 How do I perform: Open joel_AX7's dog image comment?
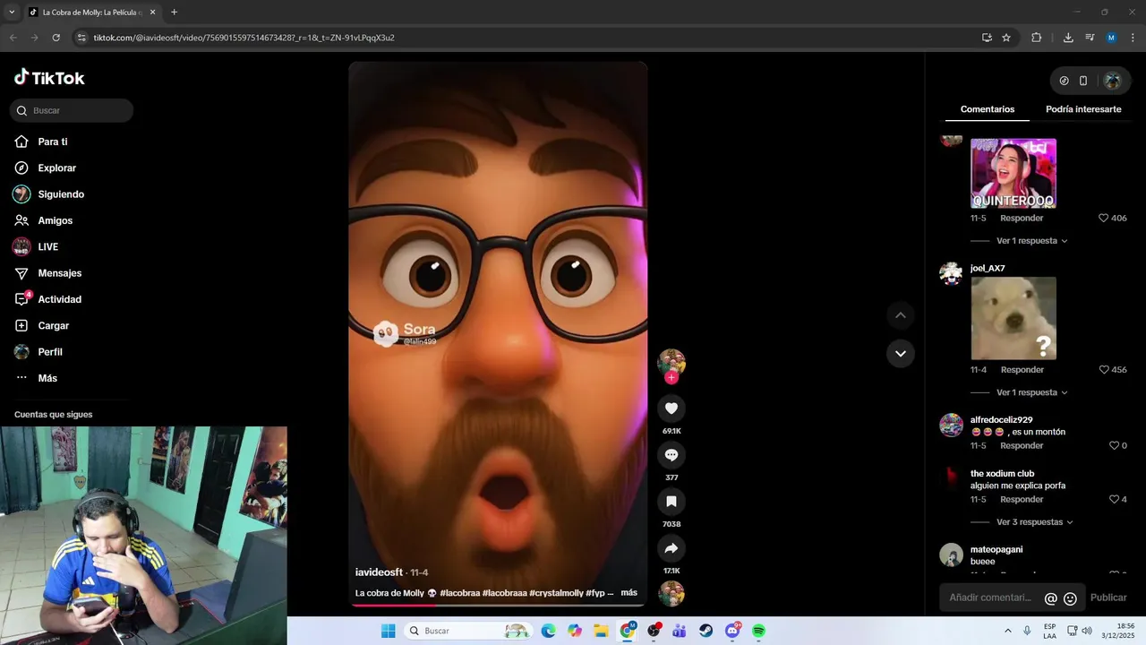point(1013,318)
